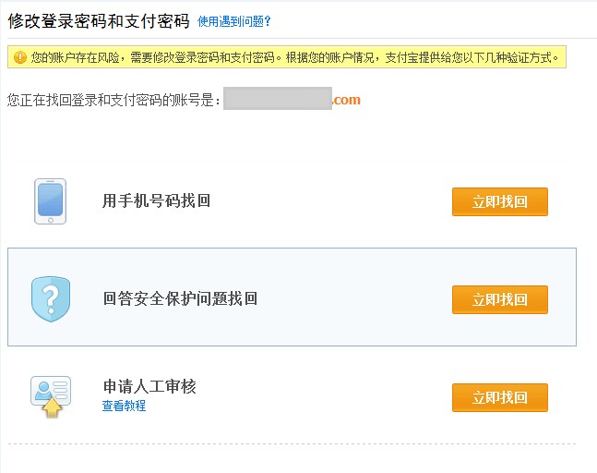Open the 使用遇到问题? help link

(234, 20)
